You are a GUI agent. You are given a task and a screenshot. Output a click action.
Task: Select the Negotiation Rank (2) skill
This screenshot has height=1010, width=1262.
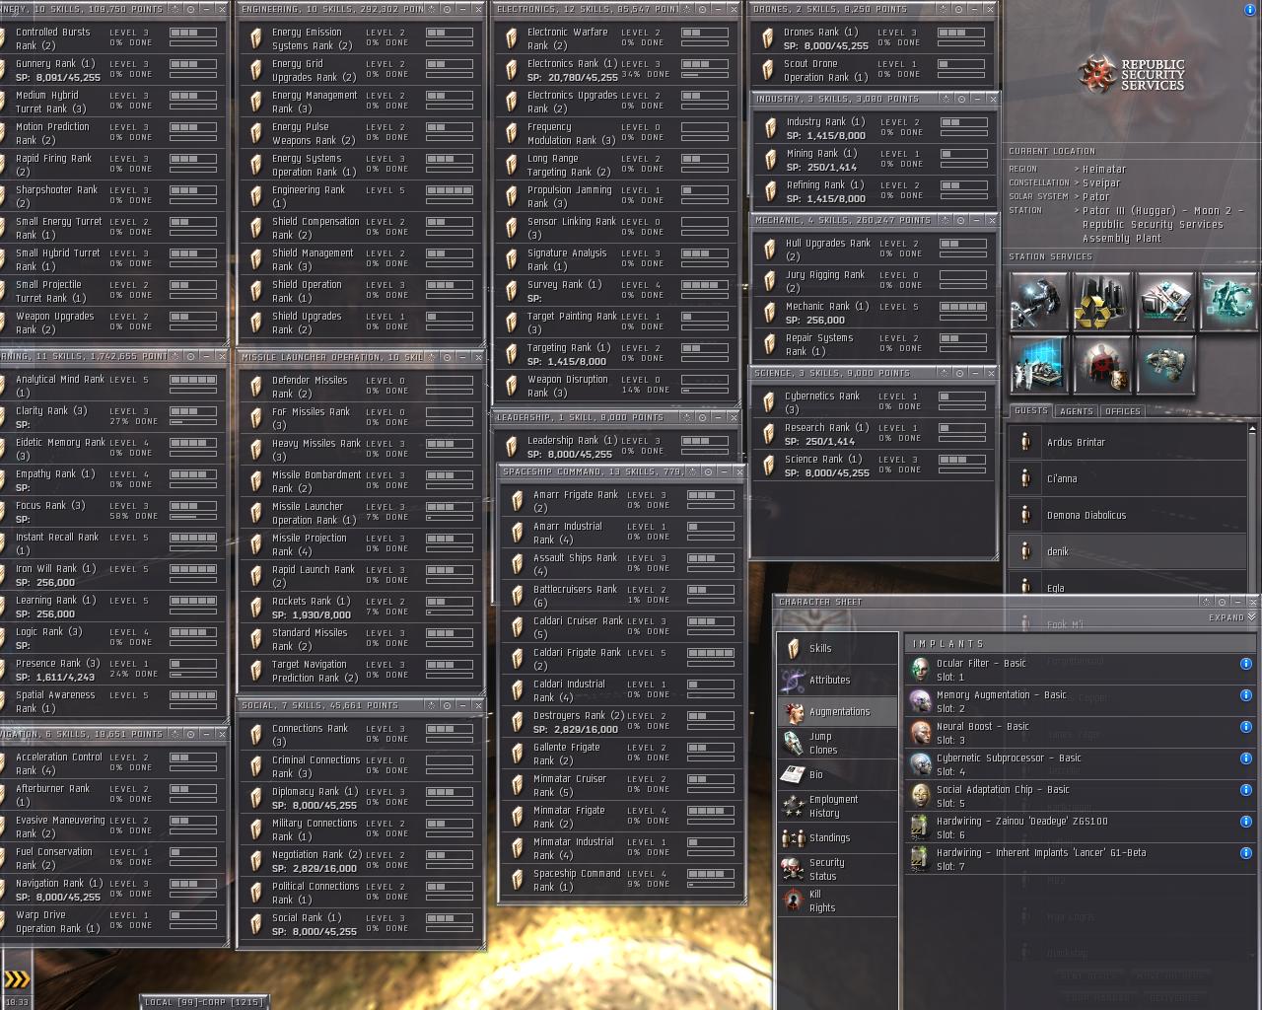pyautogui.click(x=360, y=861)
